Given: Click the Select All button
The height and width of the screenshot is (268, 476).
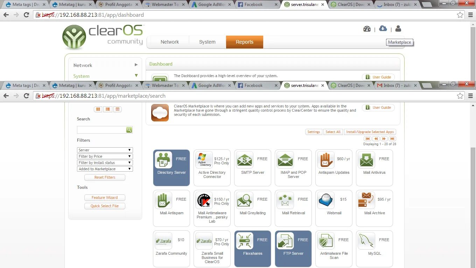Looking at the screenshot, I should (333, 132).
